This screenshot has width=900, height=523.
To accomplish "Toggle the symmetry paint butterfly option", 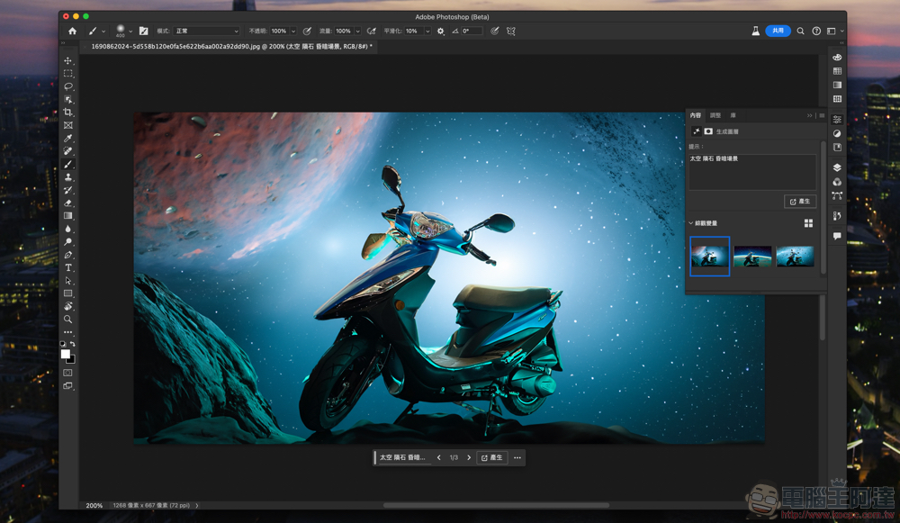I will [x=511, y=31].
